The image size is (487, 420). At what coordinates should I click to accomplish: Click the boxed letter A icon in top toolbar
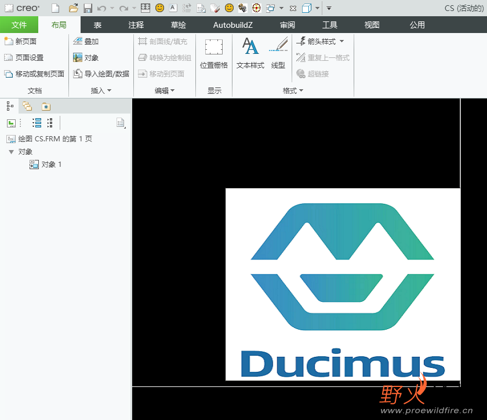point(173,8)
